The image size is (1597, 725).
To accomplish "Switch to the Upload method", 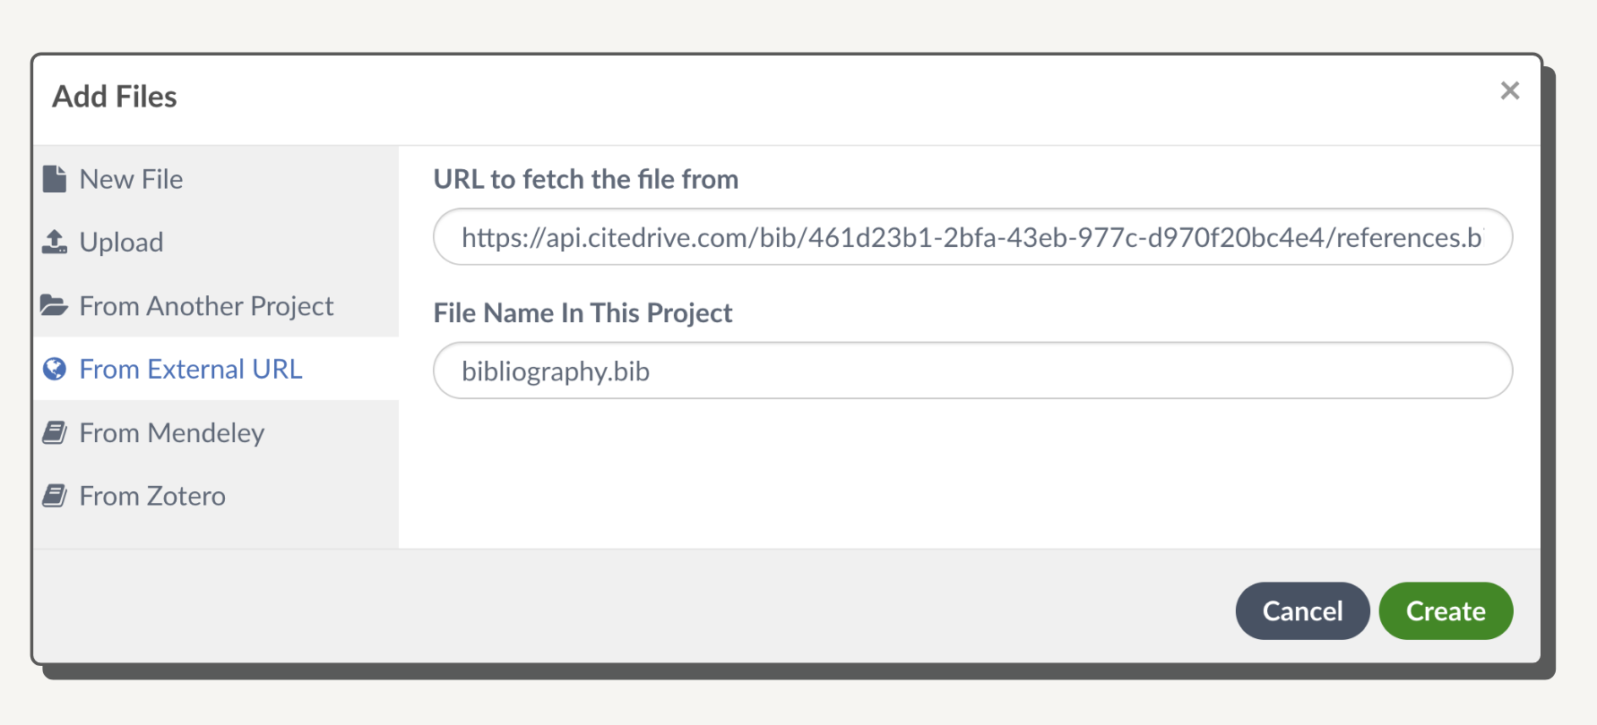I will (121, 242).
